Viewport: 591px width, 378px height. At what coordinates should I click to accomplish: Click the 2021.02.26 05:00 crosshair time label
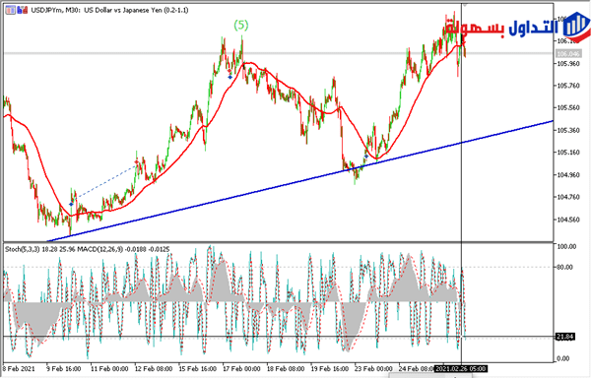(x=461, y=368)
